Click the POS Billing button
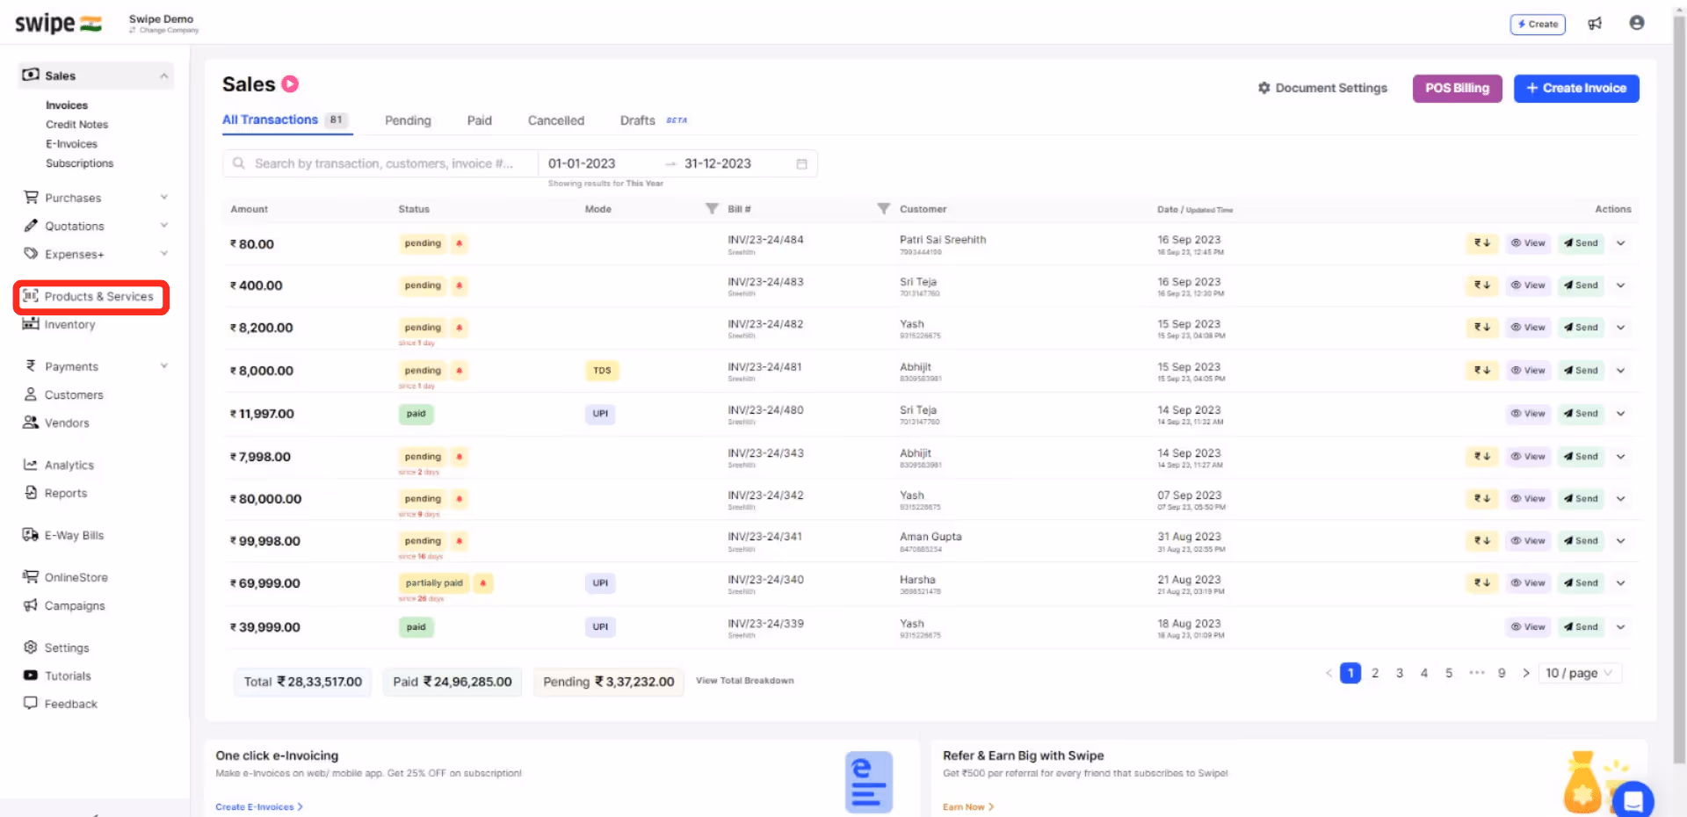 coord(1457,88)
